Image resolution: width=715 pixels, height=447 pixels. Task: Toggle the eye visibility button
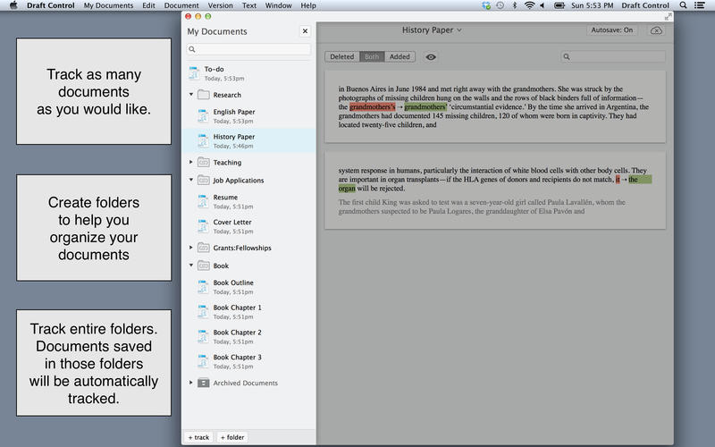click(431, 56)
